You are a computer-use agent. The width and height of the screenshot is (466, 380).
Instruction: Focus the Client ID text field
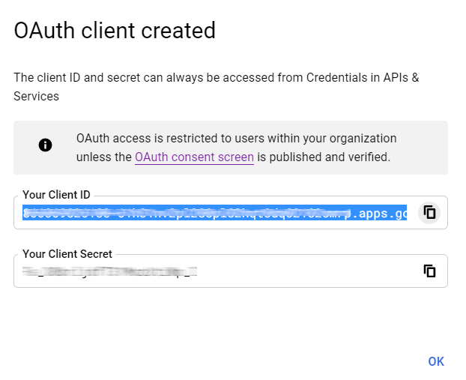pos(217,213)
